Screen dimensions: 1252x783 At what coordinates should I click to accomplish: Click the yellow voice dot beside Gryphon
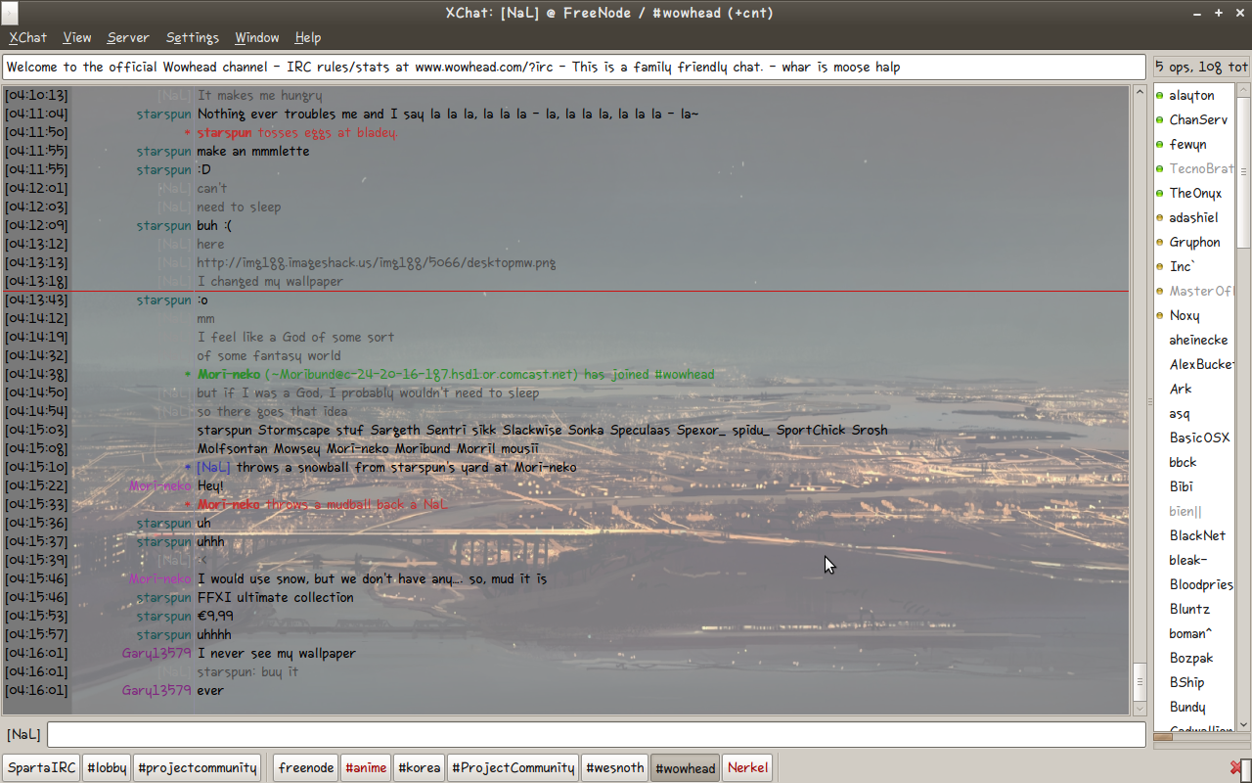coord(1160,242)
